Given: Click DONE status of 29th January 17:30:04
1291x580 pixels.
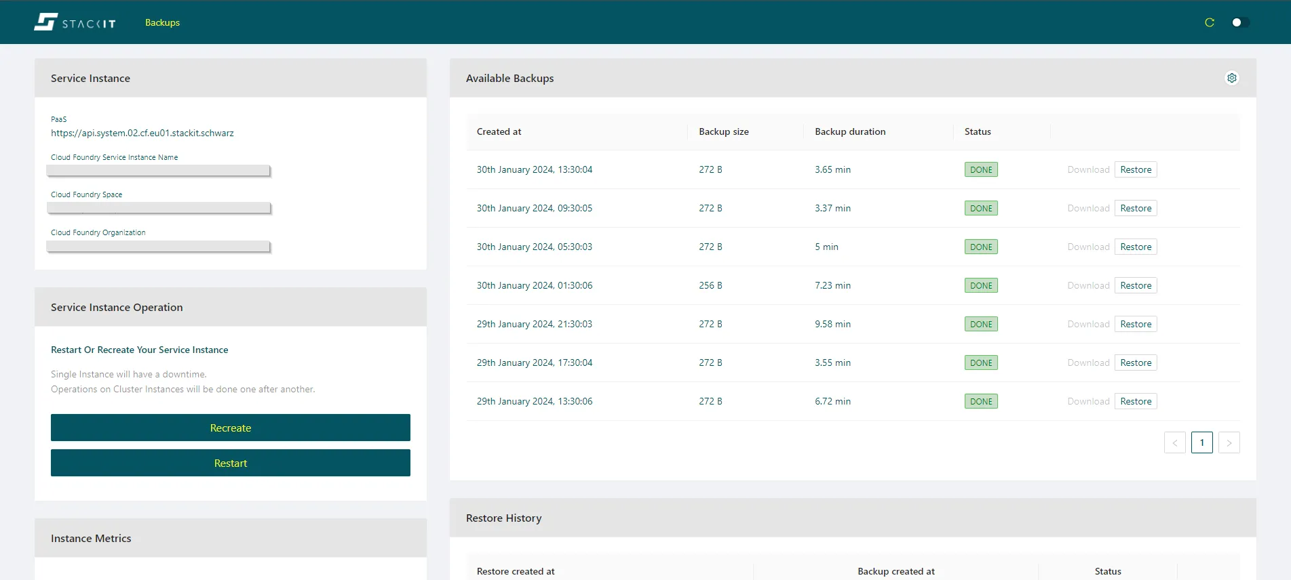Looking at the screenshot, I should (980, 362).
